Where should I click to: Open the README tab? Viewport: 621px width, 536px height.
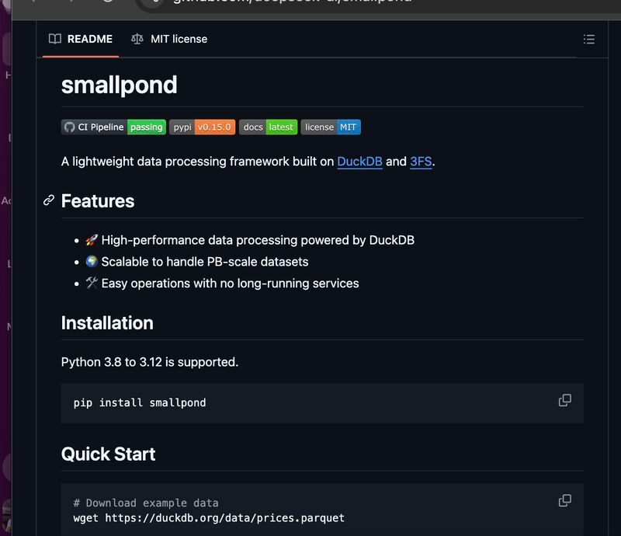81,39
